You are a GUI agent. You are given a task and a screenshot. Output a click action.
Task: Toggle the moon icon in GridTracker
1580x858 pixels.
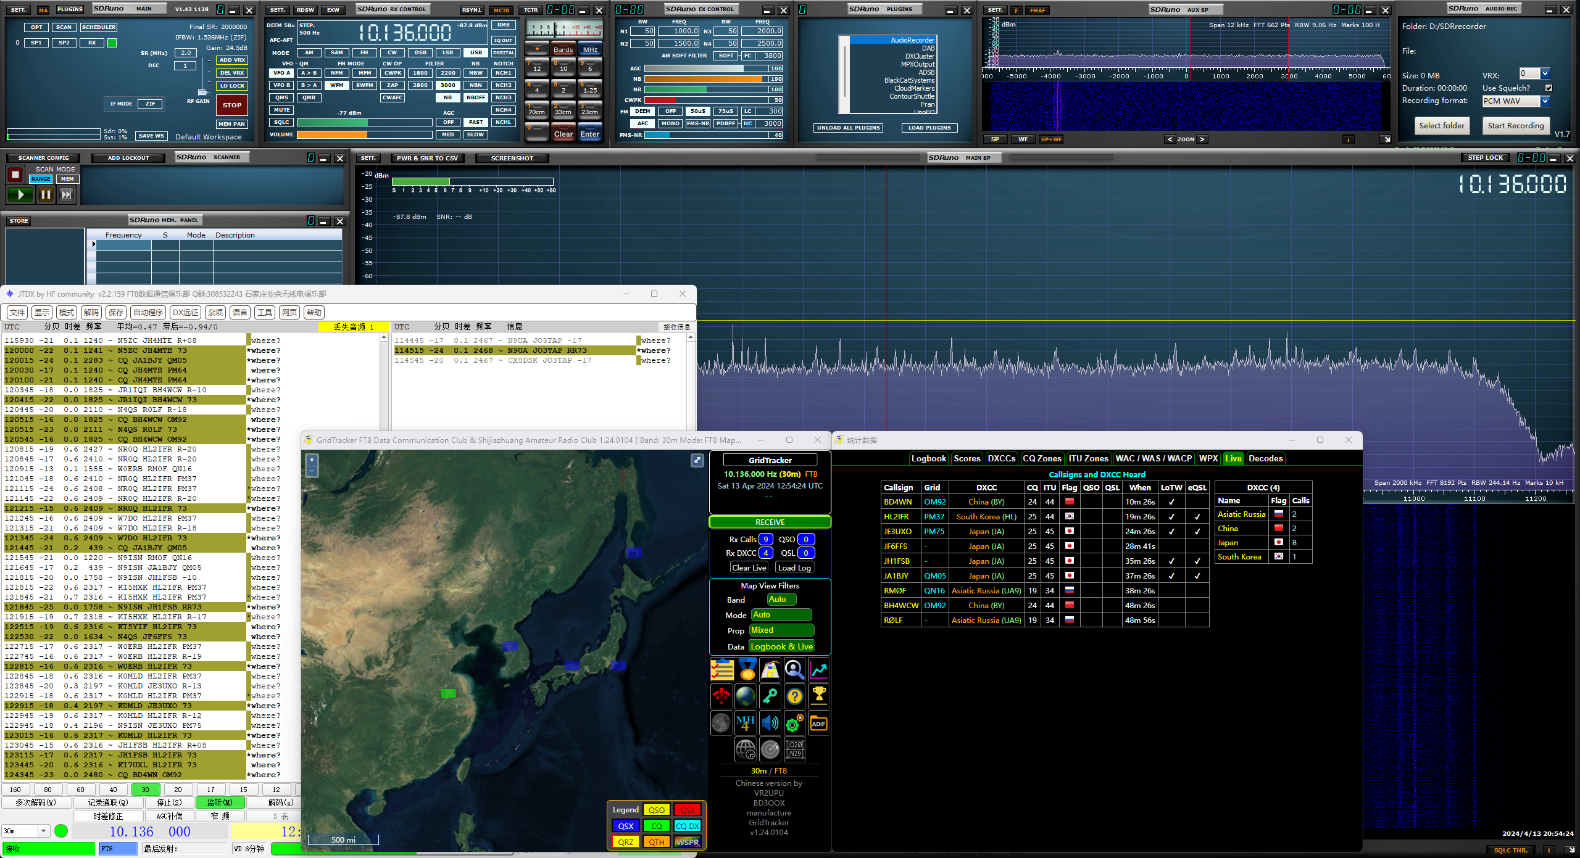tap(721, 722)
